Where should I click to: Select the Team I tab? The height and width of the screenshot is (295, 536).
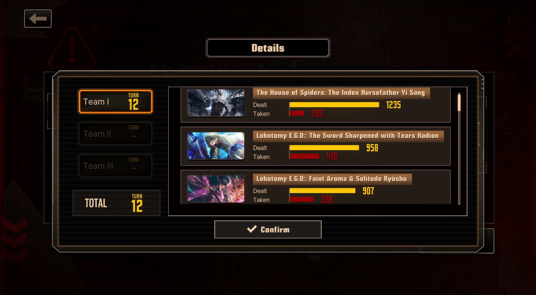115,102
